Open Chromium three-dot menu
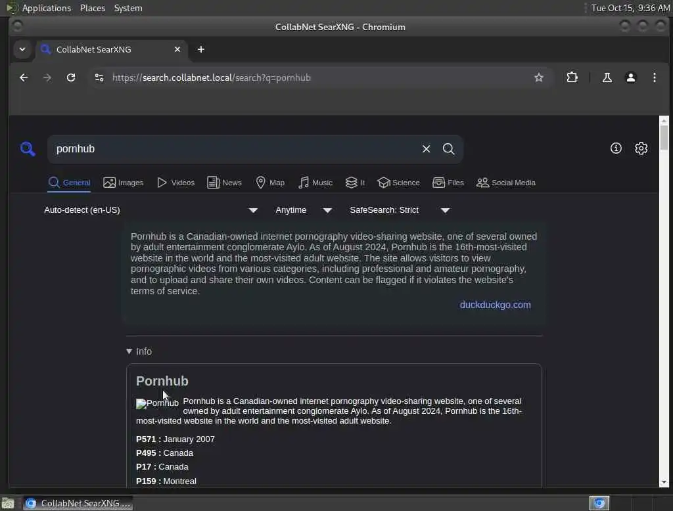Screen dimensions: 673x511 coord(654,78)
